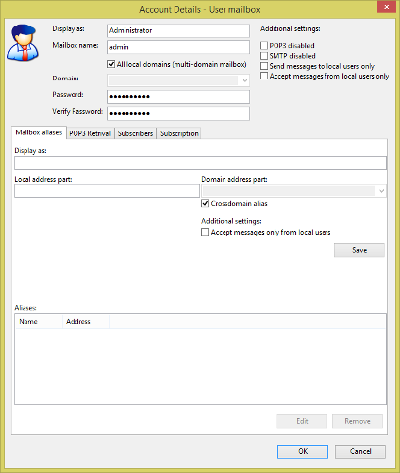This screenshot has height=473, width=400.
Task: Click the user avatar icon
Action: click(24, 42)
